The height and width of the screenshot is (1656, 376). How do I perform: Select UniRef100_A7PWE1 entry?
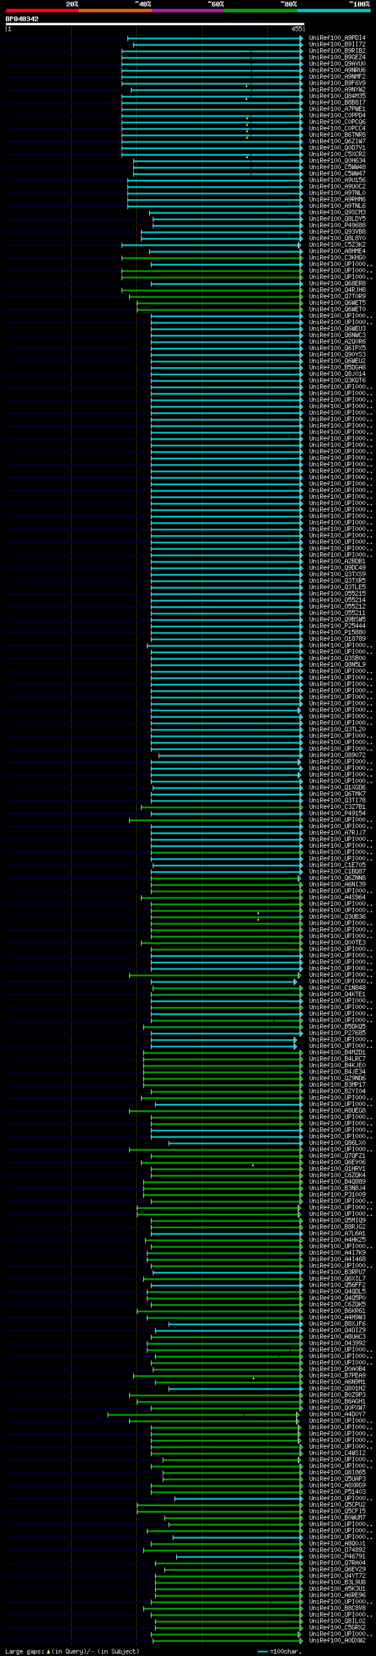pyautogui.click(x=337, y=109)
